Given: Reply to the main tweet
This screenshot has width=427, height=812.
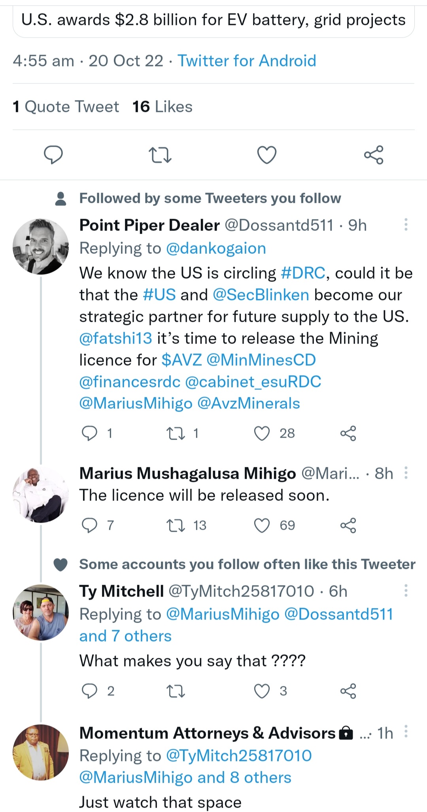Looking at the screenshot, I should click(x=53, y=155).
